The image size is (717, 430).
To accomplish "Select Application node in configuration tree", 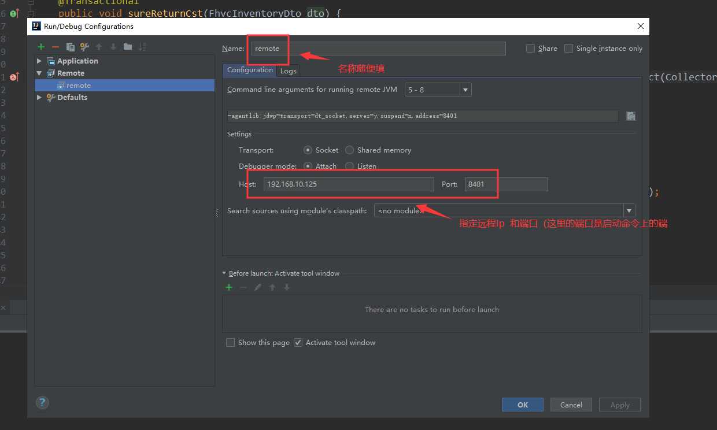I will tap(77, 61).
